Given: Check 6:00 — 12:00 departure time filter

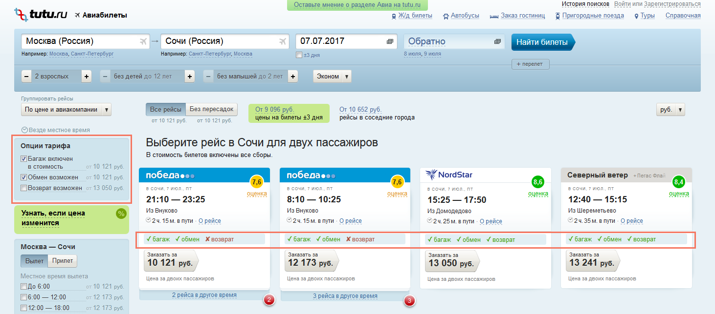Looking at the screenshot, I should point(23,297).
